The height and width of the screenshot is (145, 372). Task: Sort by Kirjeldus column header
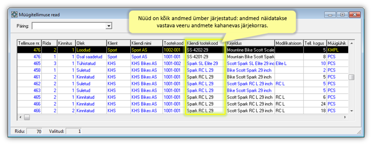coord(250,43)
